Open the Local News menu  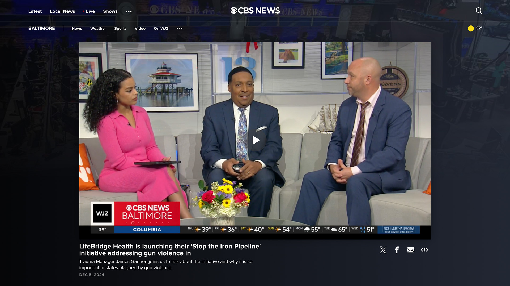(x=62, y=11)
